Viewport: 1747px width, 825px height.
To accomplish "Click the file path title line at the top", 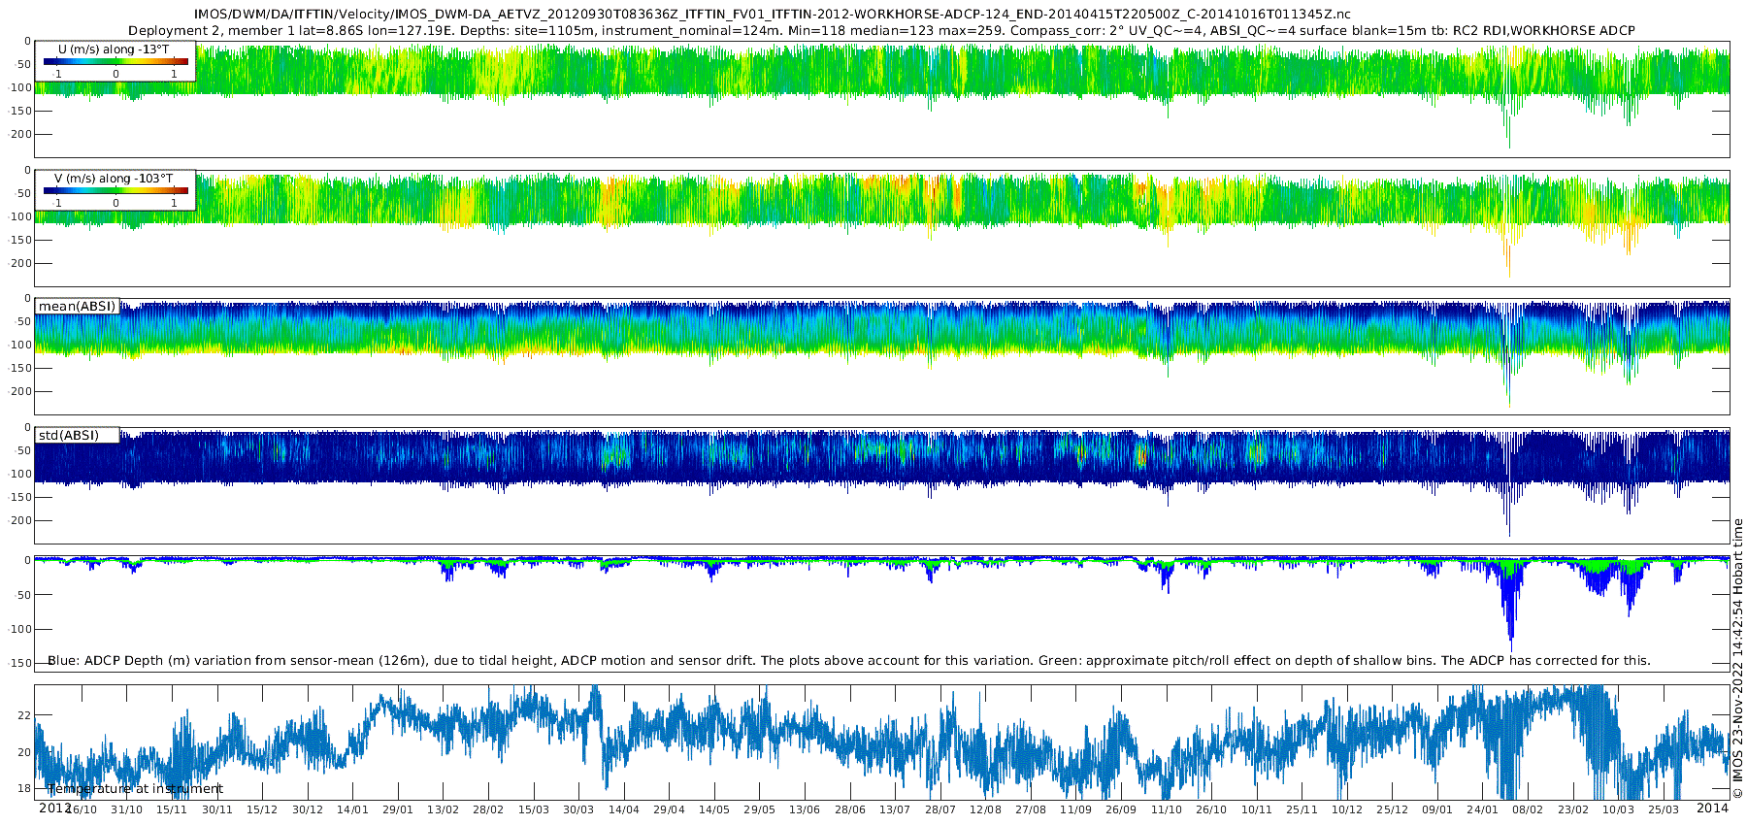I will (x=773, y=15).
